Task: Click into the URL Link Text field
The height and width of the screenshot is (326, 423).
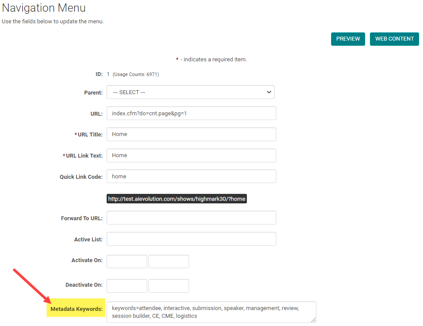Action: point(191,155)
